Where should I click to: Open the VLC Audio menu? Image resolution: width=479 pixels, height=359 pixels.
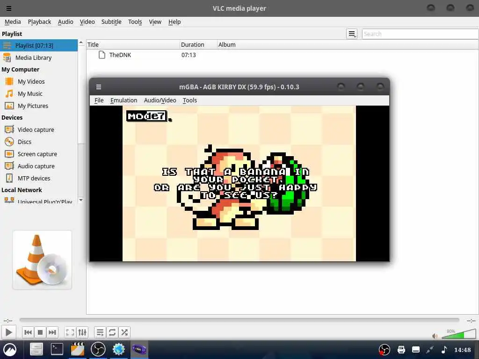click(x=65, y=22)
